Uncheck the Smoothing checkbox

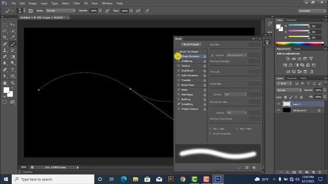point(179,104)
